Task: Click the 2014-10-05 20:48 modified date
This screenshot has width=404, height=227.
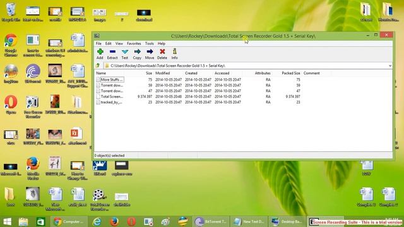Action: (x=169, y=96)
